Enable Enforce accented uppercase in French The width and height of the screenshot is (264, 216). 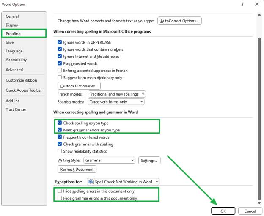[x=60, y=70]
